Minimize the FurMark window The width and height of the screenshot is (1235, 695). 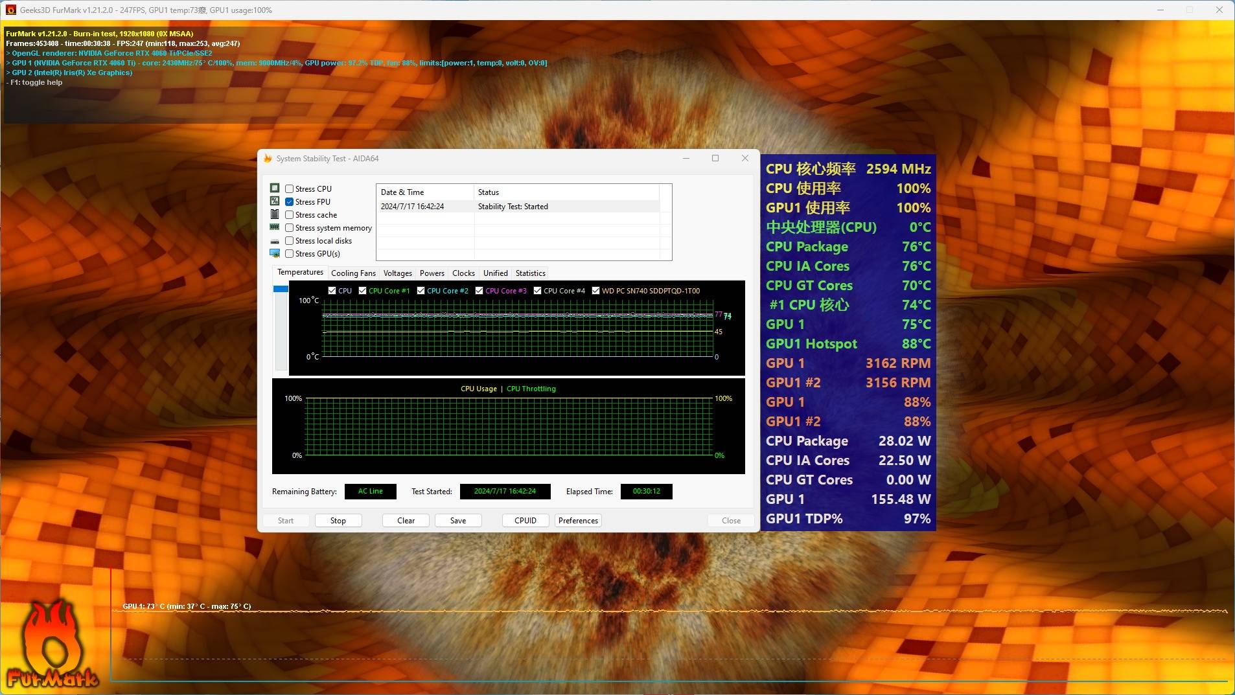click(1160, 10)
